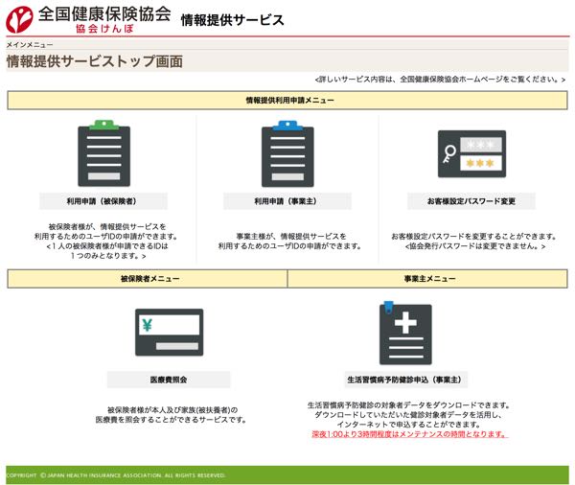Screen dimensions: 575x485
Task: Click the key and password asterisks icon
Action: pyautogui.click(x=471, y=154)
